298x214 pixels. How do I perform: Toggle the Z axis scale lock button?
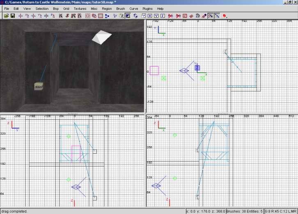point(163,16)
